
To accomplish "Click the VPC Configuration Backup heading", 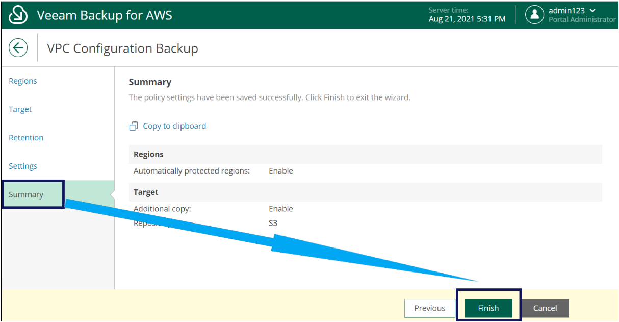I will pos(122,48).
